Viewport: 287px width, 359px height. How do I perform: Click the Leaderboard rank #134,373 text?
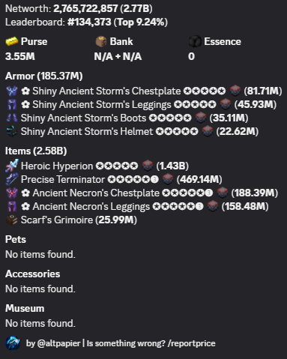pyautogui.click(x=89, y=22)
